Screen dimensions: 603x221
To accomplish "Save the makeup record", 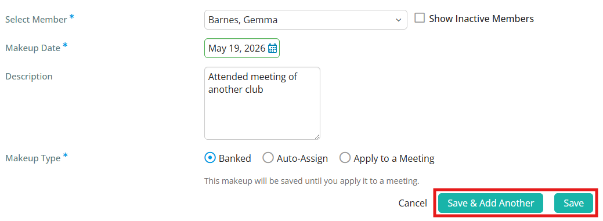I will [574, 203].
